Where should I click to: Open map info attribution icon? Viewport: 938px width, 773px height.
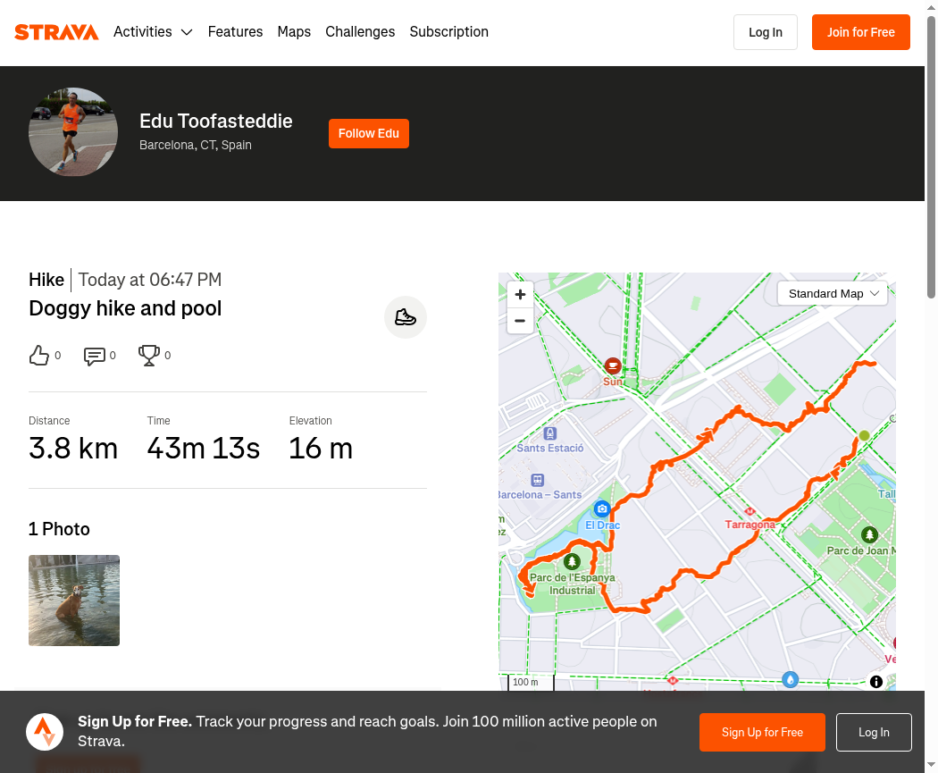tap(875, 682)
